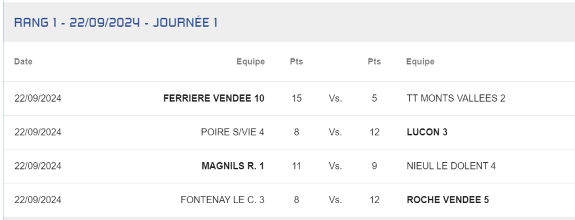Open MAGNILS R. 1 team
575x220 pixels.
coord(233,166)
